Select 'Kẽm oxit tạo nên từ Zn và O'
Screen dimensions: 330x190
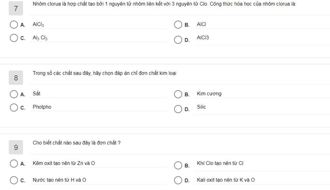pos(14,164)
